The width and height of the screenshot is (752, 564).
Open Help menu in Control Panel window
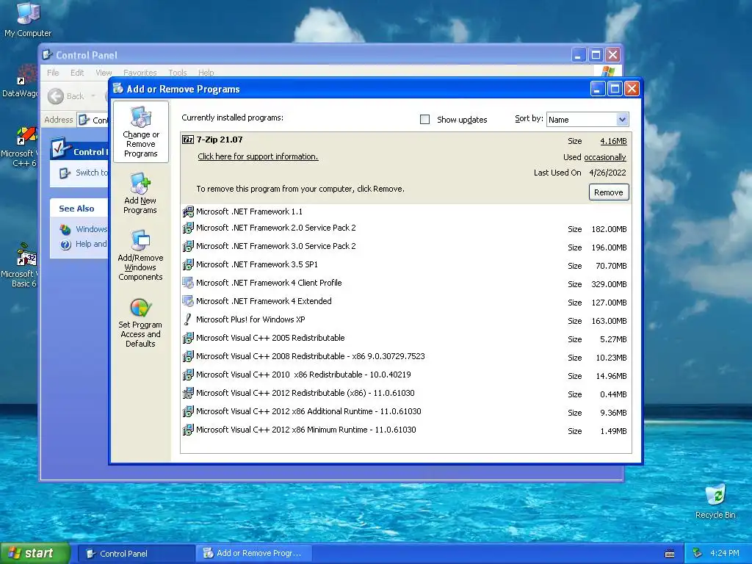coord(206,73)
